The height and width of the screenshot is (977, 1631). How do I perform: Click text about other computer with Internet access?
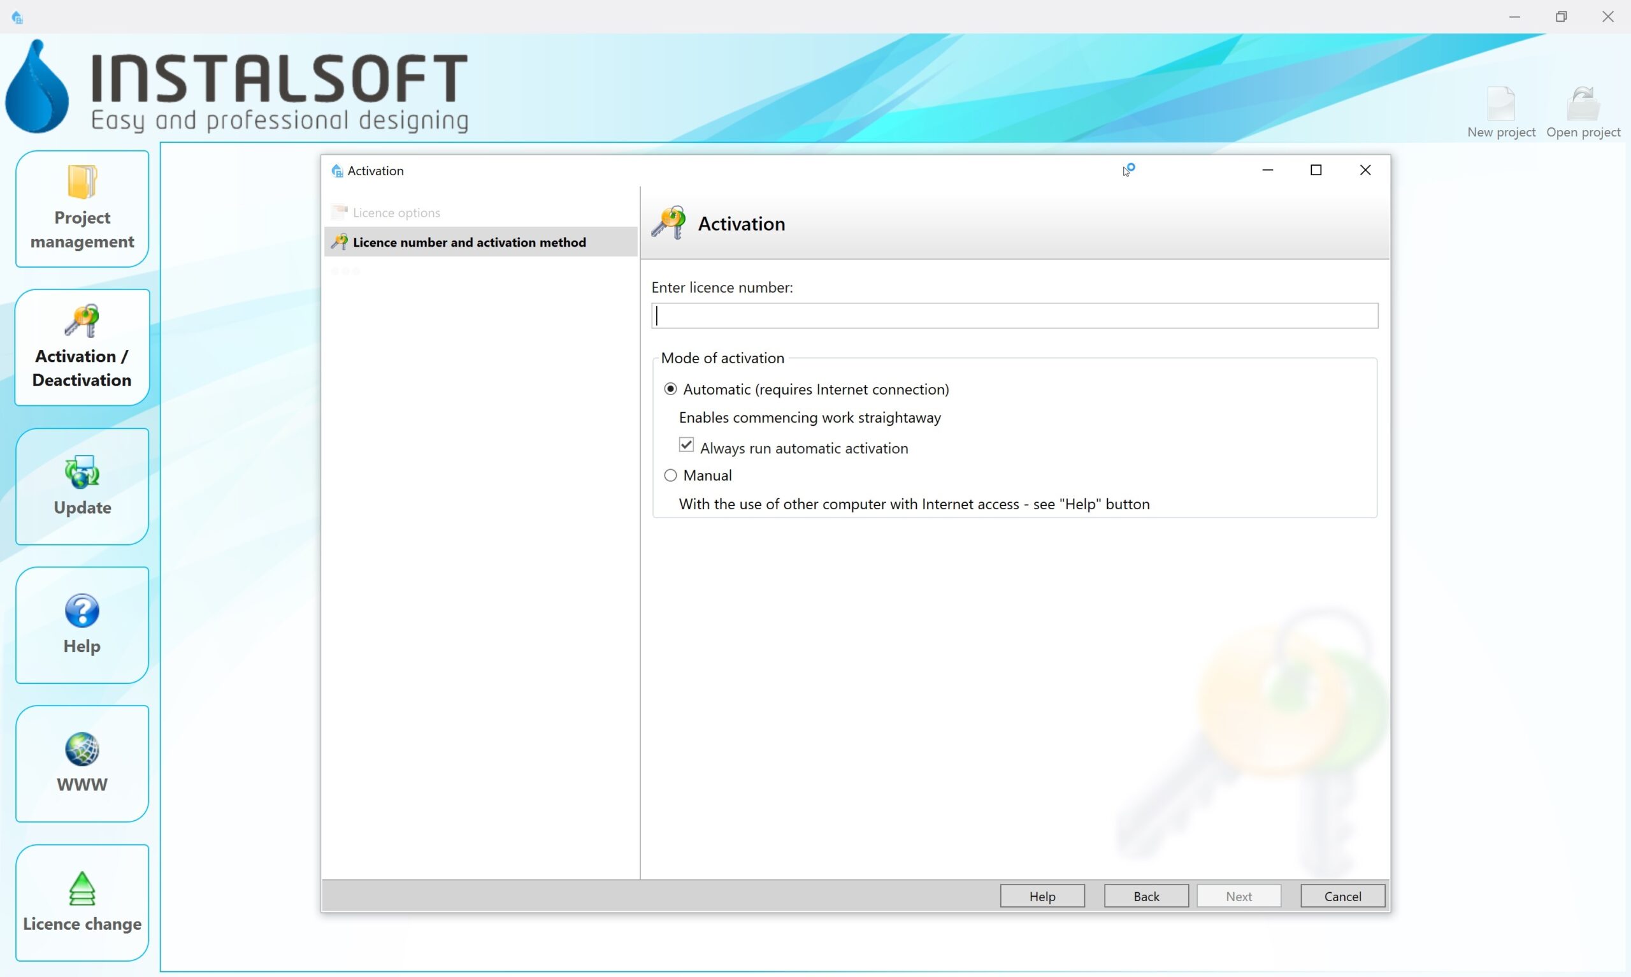point(914,504)
